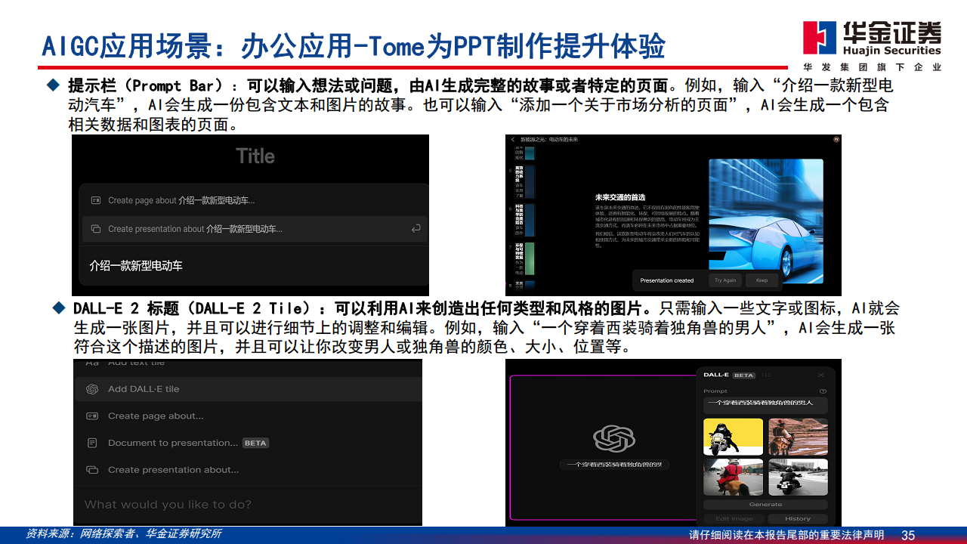The image size is (967, 544).
Task: Choose the lower 'Create page about...' command
Action: 248,416
